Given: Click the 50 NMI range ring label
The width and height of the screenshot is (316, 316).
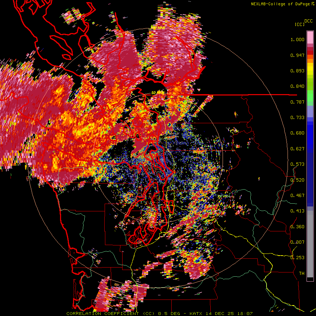Looking at the screenshot, I should pos(158,93).
